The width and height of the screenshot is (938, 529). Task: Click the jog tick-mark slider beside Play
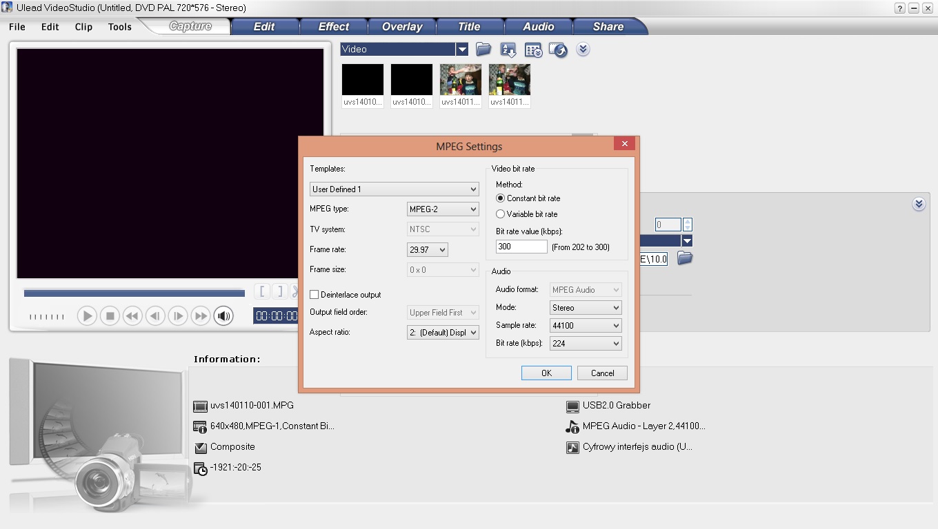click(x=46, y=317)
